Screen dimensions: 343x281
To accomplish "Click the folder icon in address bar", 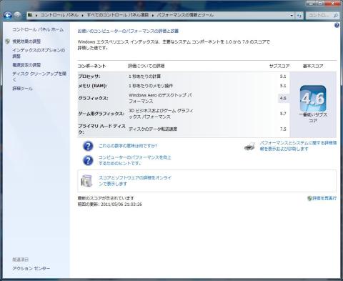I will point(30,15).
